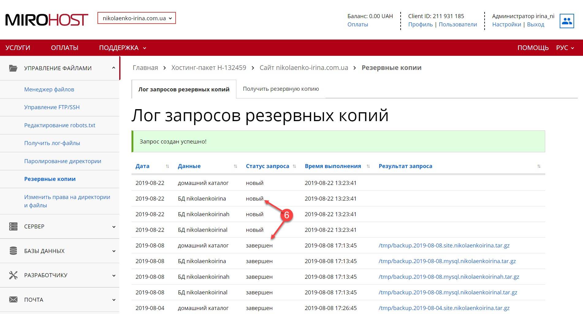Select 2019-08-22 БД nikolaenkoirinah cell
Screen dimensions: 583x314
[x=204, y=214]
